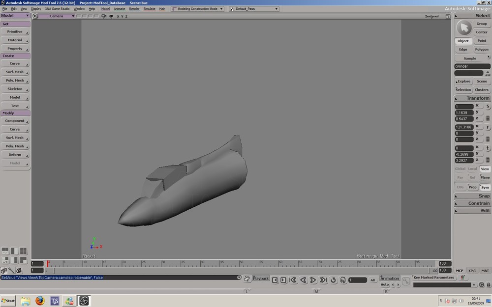Open command history dropdown arrow
The width and height of the screenshot is (492, 307).
[x=239, y=278]
